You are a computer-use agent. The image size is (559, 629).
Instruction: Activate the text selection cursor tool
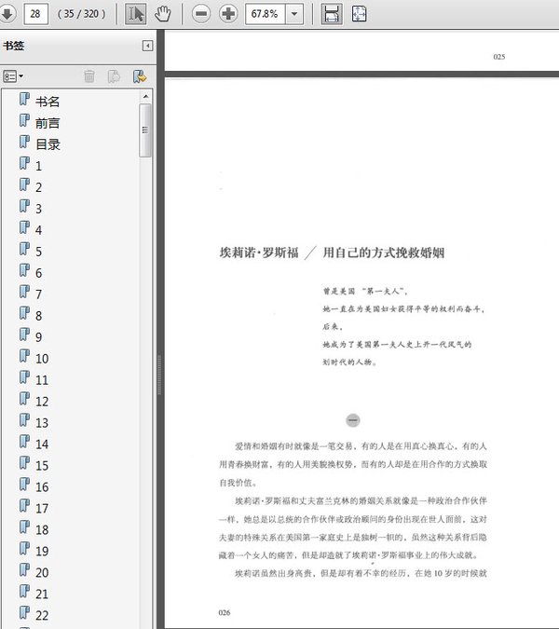(x=135, y=14)
